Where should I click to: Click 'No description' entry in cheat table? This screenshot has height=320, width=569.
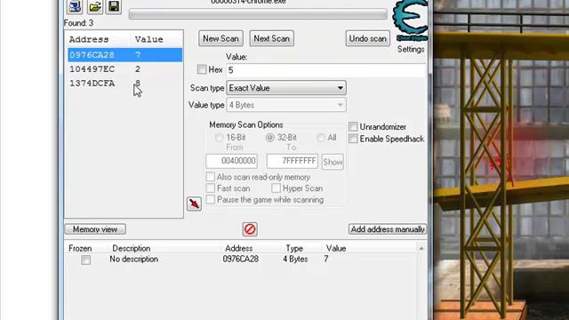[x=134, y=259]
